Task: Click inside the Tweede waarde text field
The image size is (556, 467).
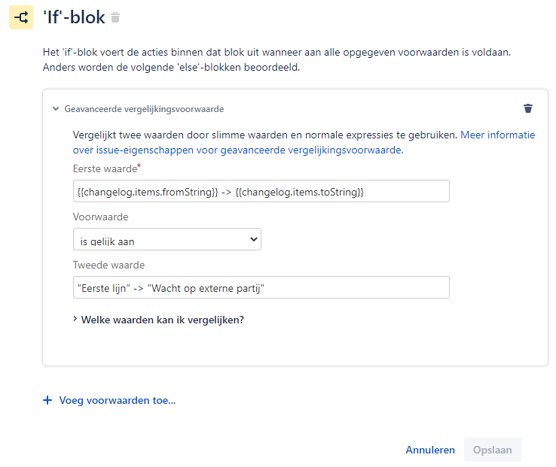Action: coord(261,287)
